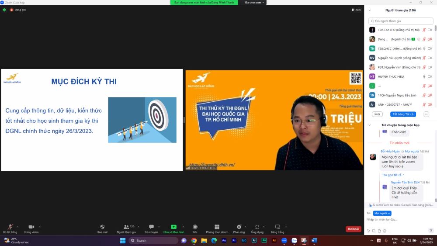This screenshot has width=437, height=246.
Task: Click the red Rời khỏi button
Action: tap(353, 229)
